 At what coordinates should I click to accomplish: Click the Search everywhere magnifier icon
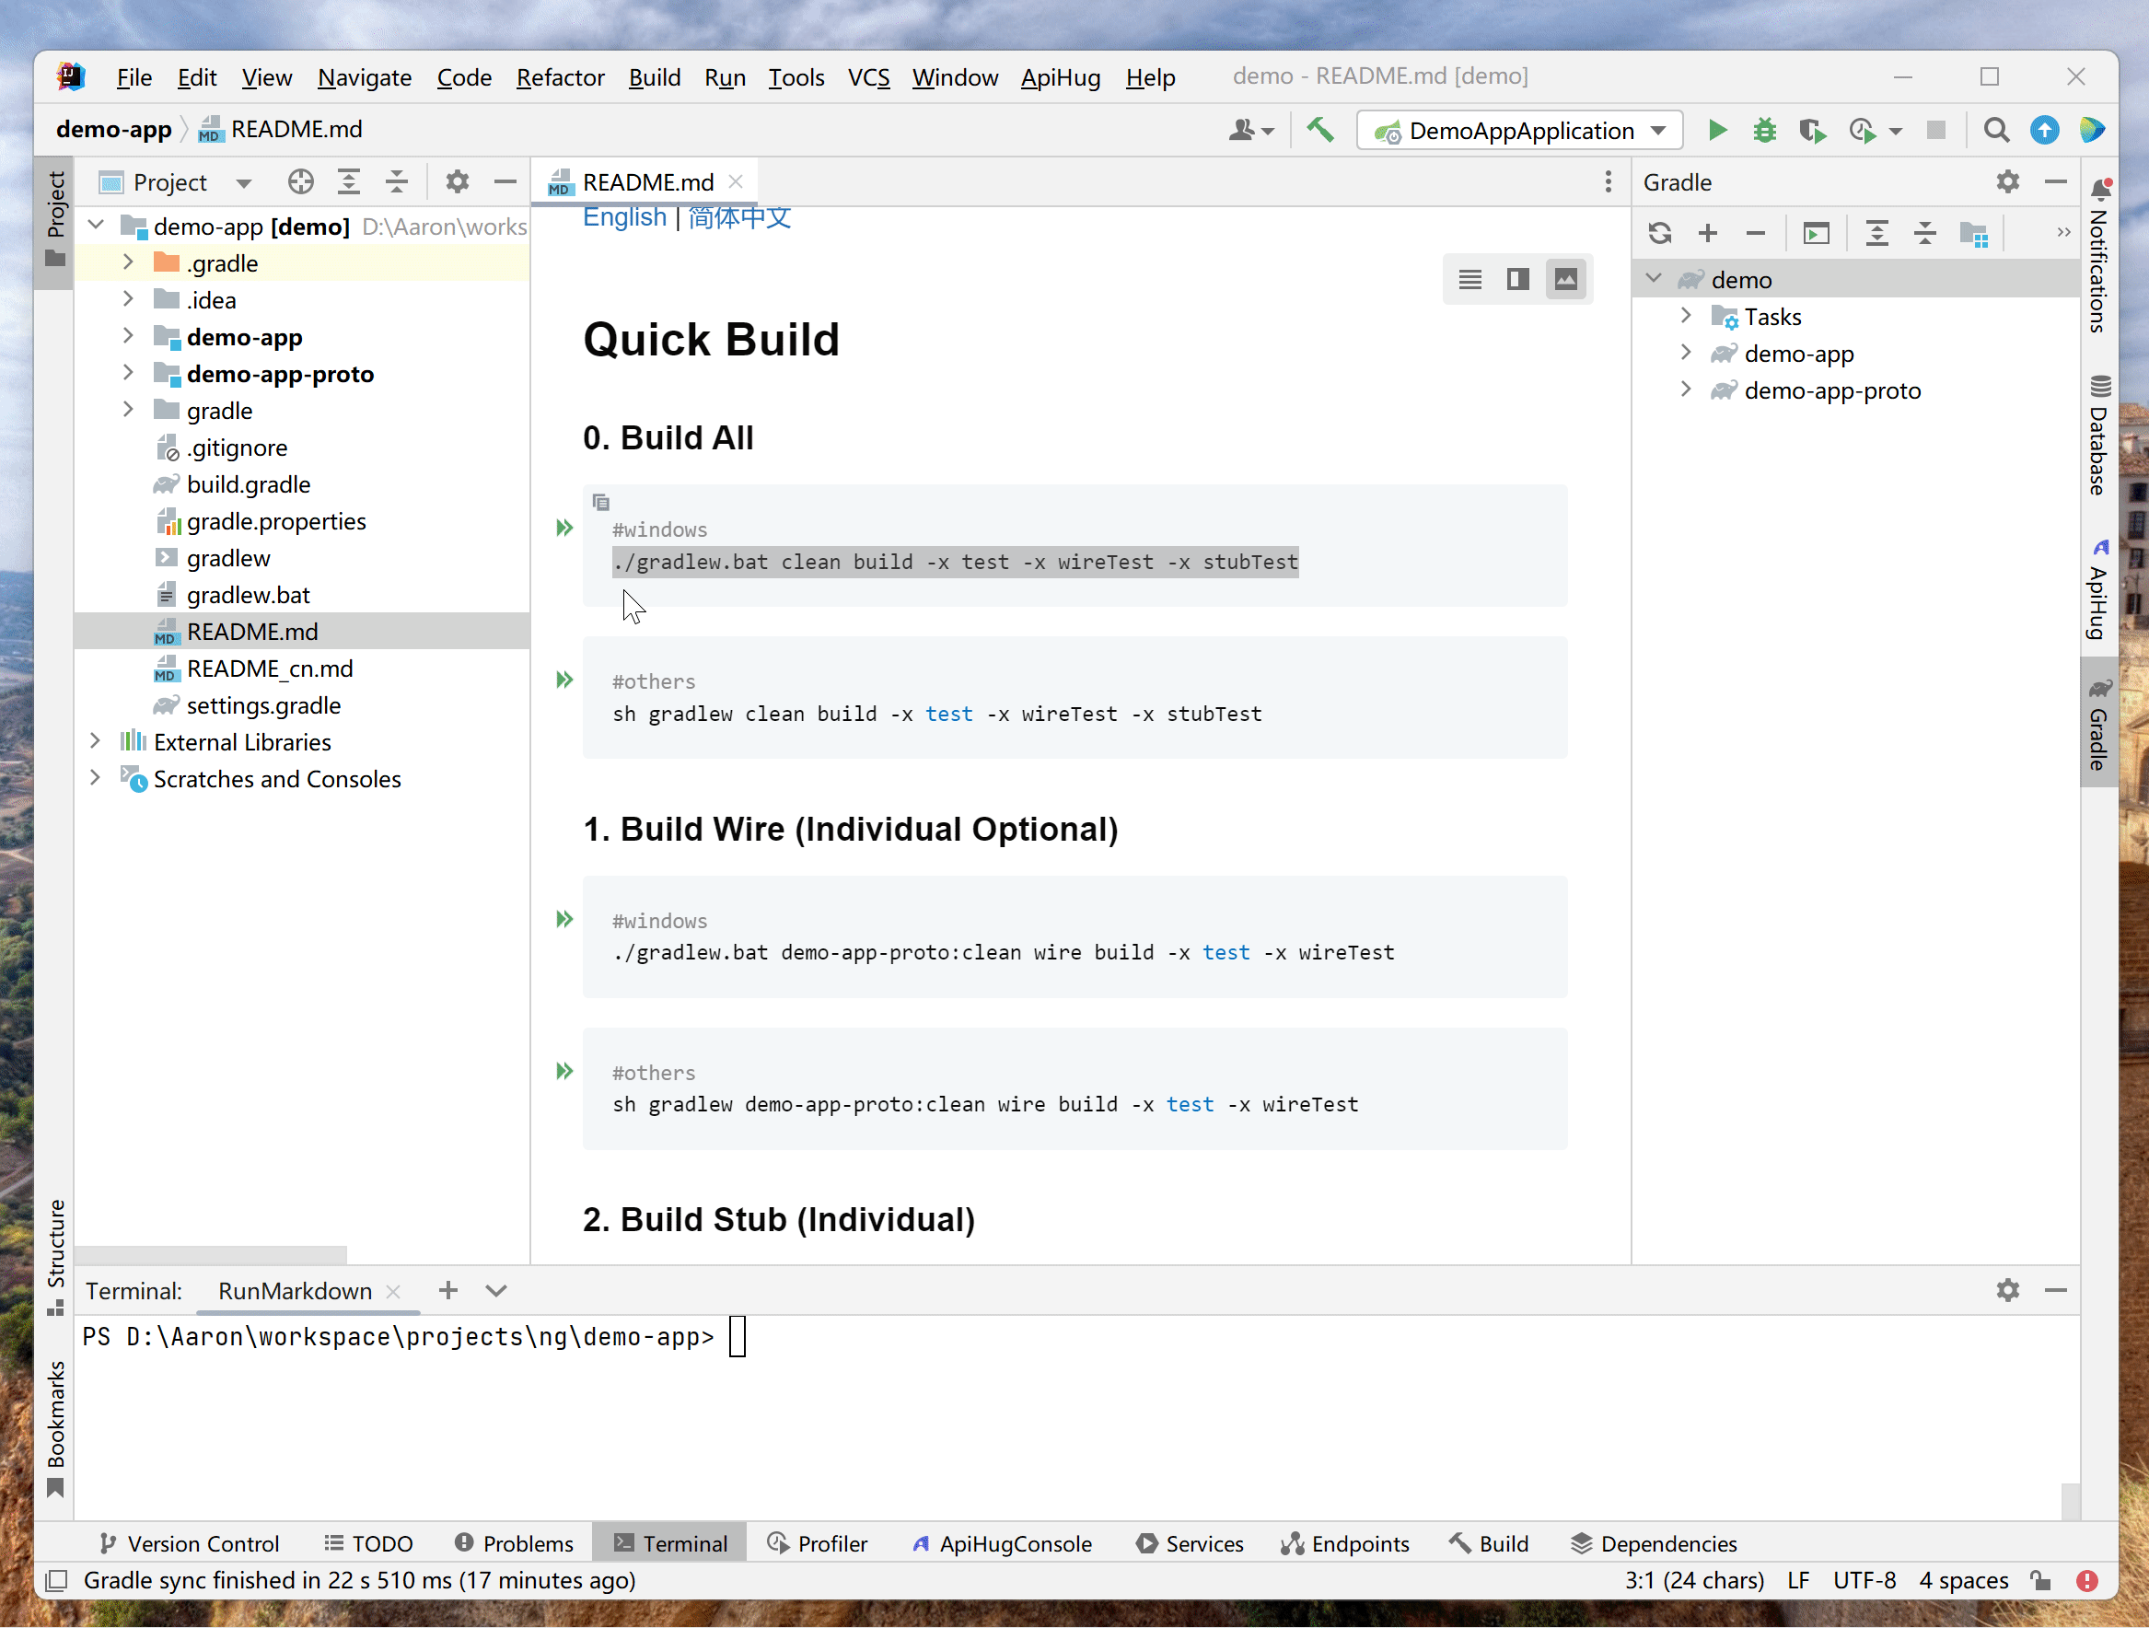tap(1995, 132)
